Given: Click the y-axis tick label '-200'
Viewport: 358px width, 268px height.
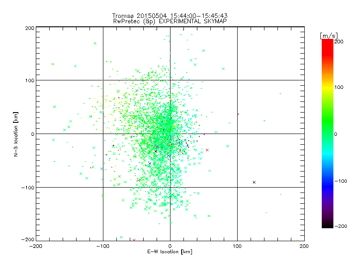Looking at the screenshot, I should pos(28,239).
